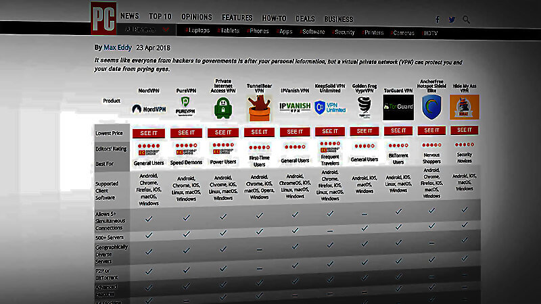Click PureVPN editors' rating dots
The image size is (541, 304).
coord(187,145)
